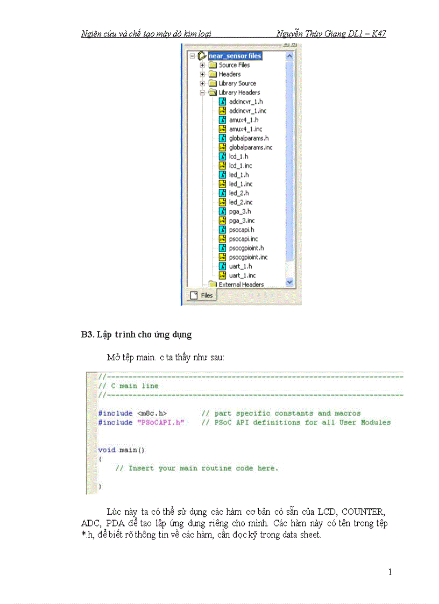Select psocgpioint.h in the file tree

[246, 248]
